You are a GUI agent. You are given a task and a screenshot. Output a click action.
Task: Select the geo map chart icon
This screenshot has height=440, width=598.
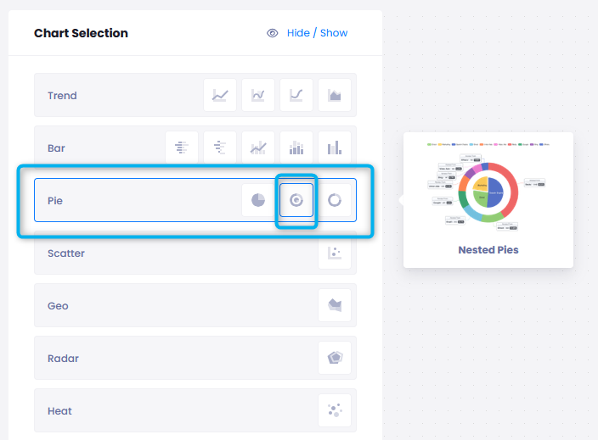335,306
